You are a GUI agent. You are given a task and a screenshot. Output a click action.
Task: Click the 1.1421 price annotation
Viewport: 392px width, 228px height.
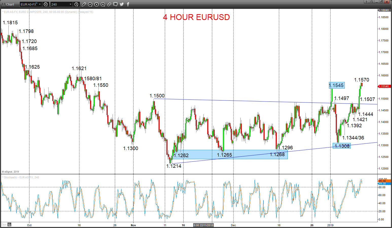click(x=360, y=119)
